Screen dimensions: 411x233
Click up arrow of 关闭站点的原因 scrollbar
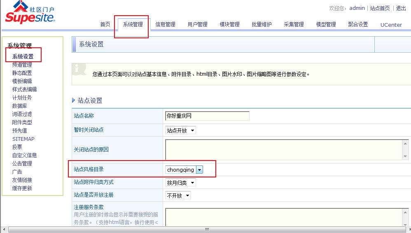pyautogui.click(x=405, y=144)
